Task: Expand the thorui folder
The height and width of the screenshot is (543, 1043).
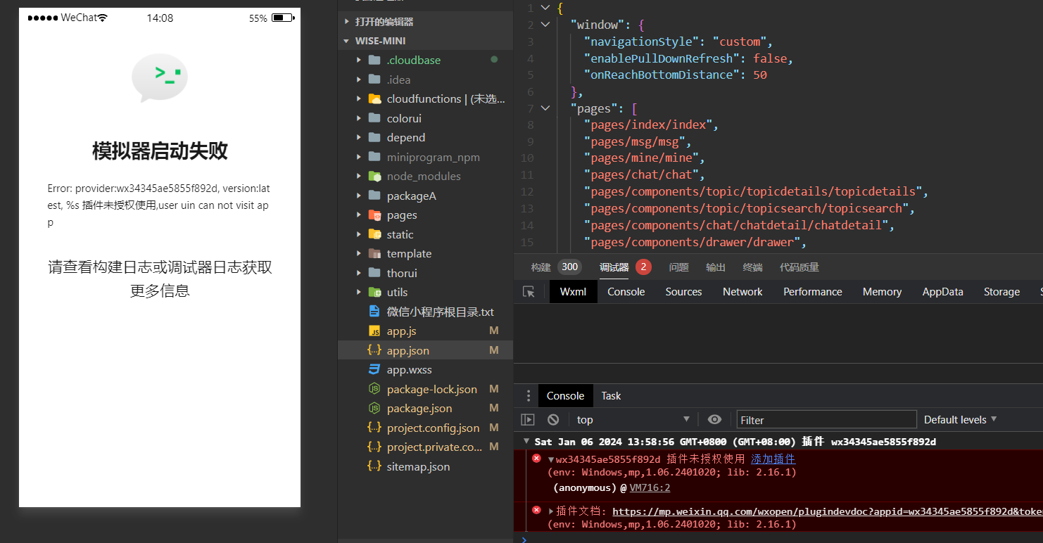Action: [359, 273]
